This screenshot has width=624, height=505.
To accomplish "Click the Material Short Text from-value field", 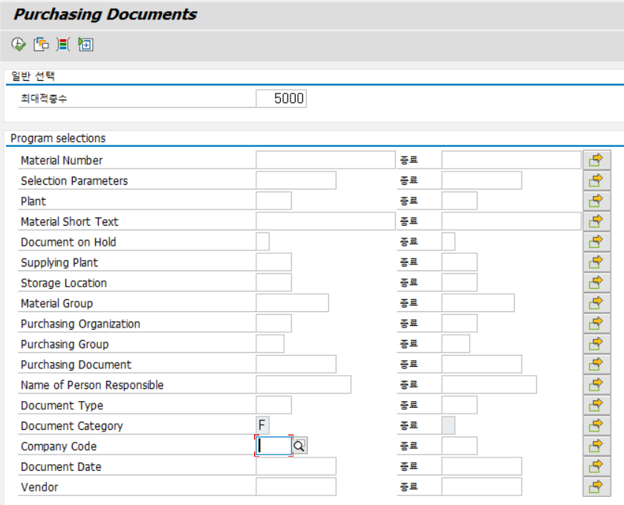I will point(325,221).
